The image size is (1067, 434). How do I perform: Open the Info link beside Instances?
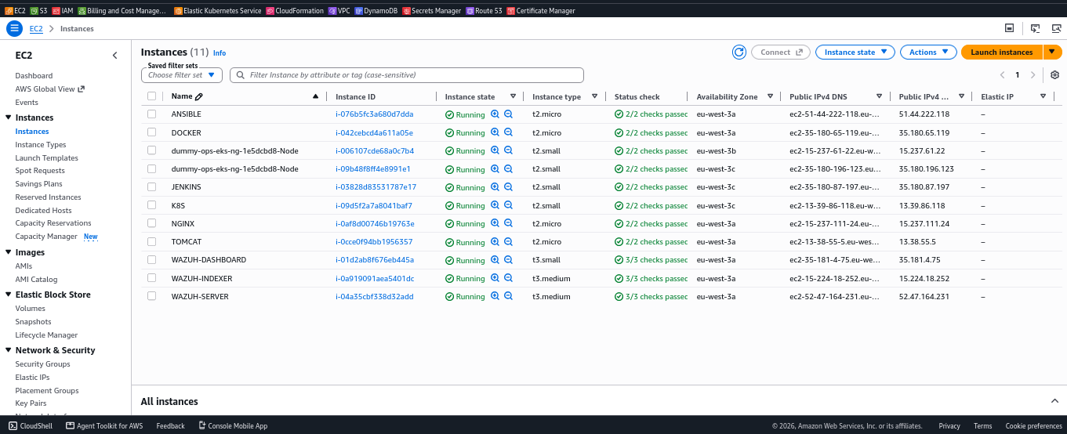220,53
